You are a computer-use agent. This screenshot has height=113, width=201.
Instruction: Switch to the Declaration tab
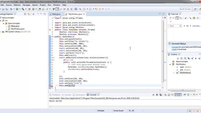pos(79,95)
